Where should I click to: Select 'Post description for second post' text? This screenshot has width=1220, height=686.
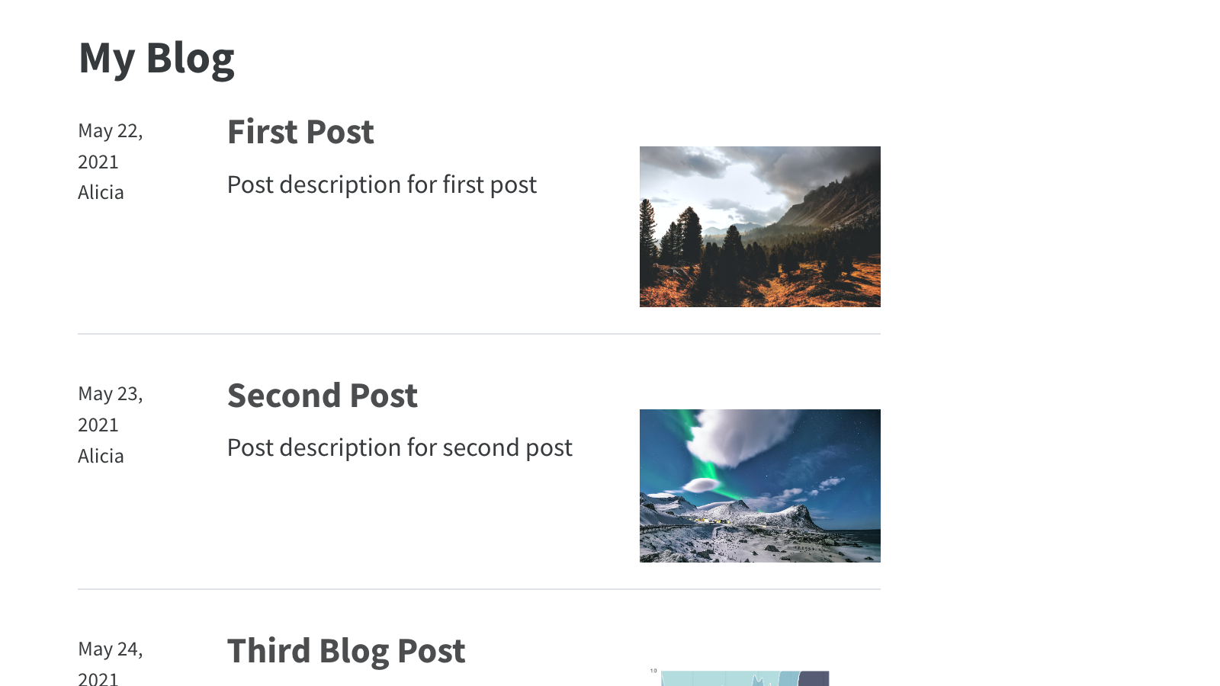coord(400,447)
